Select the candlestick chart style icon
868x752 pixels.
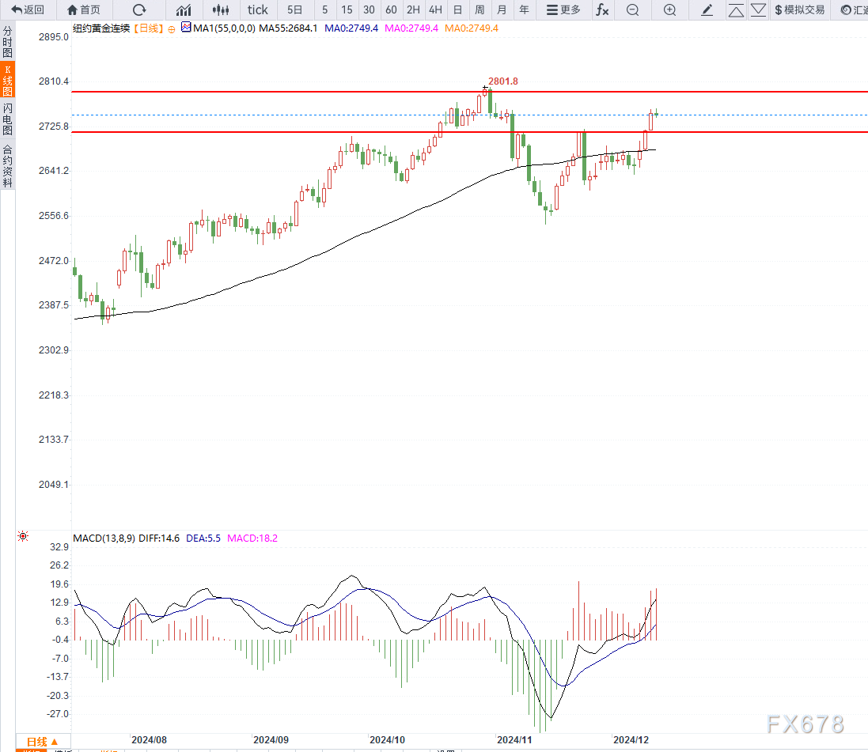[x=221, y=10]
